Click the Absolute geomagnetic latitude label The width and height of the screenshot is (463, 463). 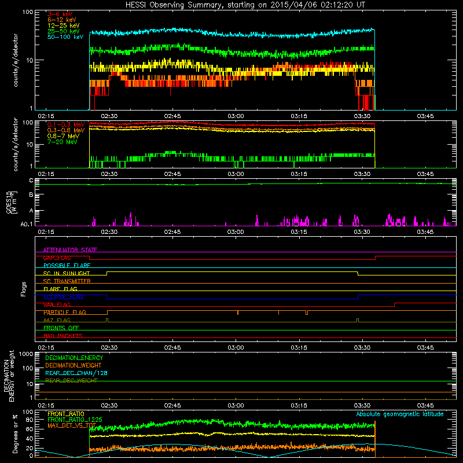(x=400, y=414)
